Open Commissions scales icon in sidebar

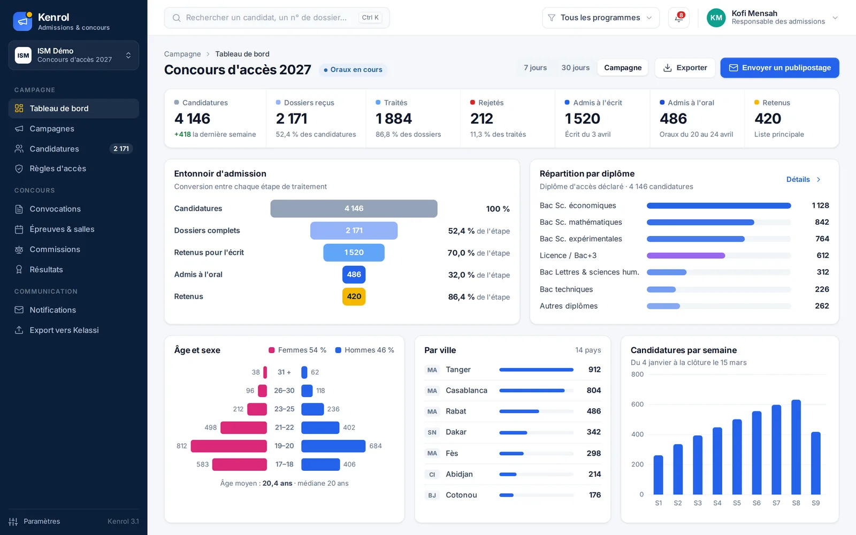(x=19, y=250)
